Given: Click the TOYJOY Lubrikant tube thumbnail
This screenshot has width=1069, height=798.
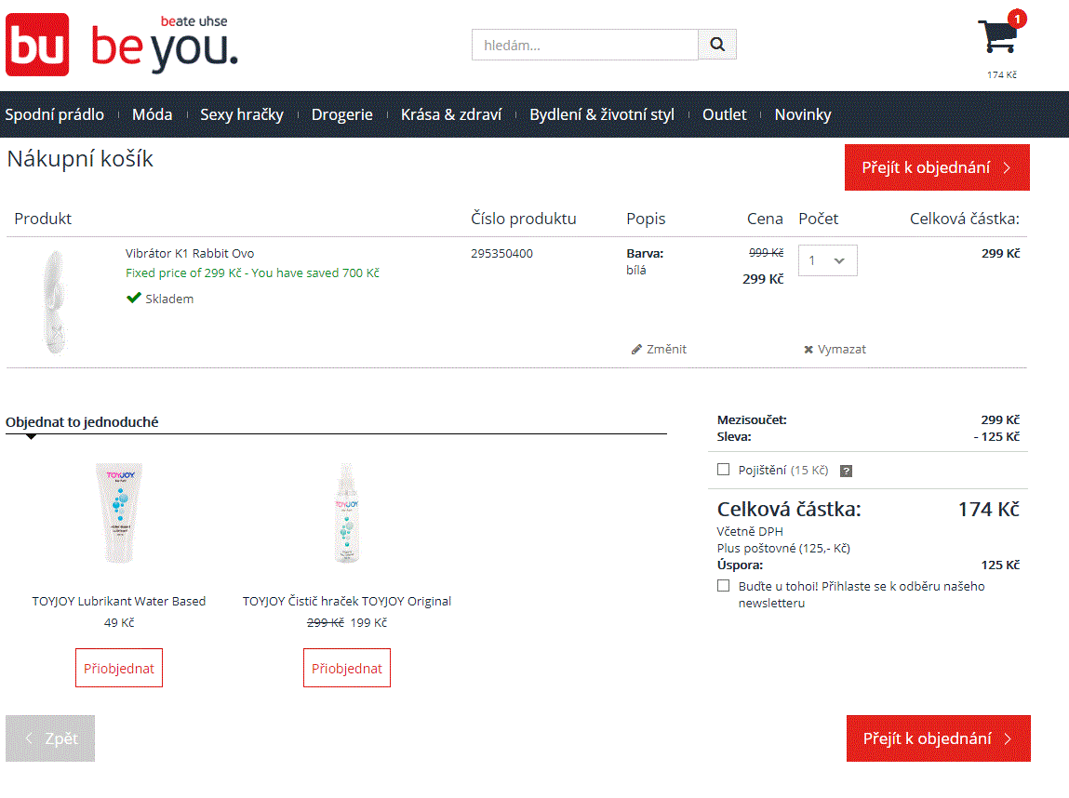Looking at the screenshot, I should (119, 513).
